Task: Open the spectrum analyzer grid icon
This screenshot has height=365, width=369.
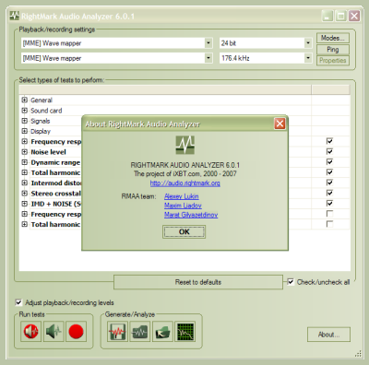Action: click(185, 332)
